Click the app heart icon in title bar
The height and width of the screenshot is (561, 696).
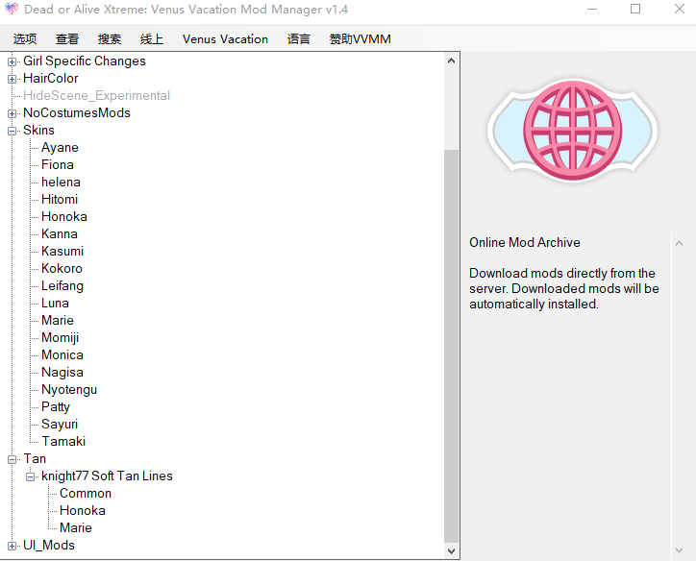coord(12,10)
